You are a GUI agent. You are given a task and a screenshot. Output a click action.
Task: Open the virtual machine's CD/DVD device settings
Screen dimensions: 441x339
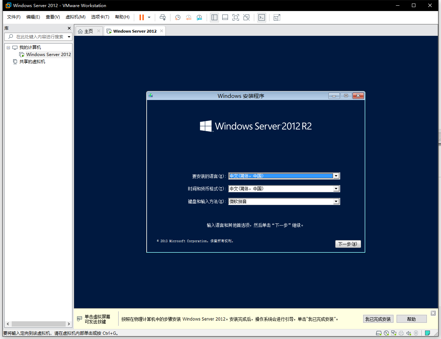pos(386,333)
